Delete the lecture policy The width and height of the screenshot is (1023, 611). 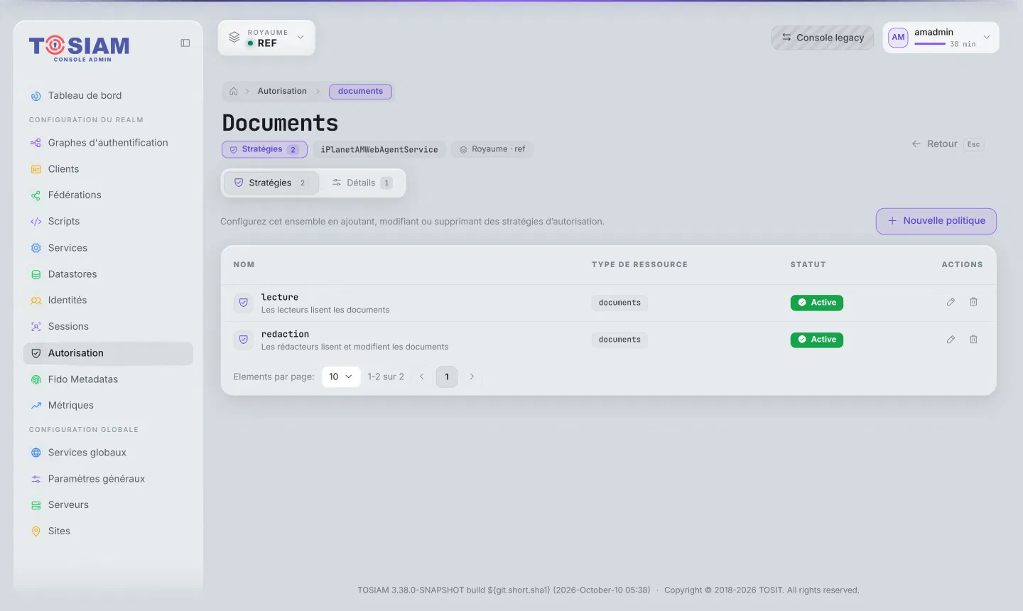point(974,302)
